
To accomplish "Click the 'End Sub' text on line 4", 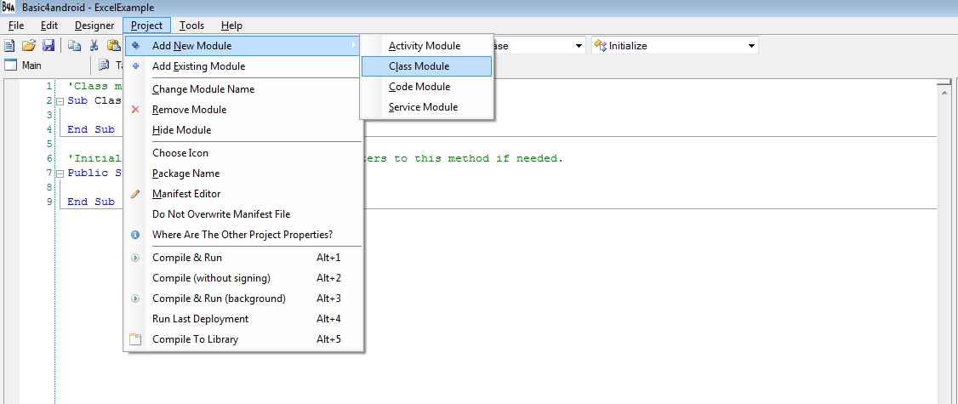I will tap(91, 129).
